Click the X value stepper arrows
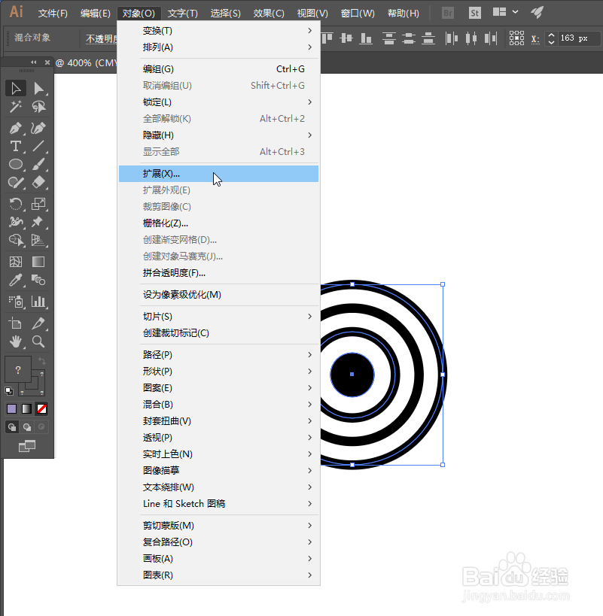The image size is (603, 616). (551, 38)
